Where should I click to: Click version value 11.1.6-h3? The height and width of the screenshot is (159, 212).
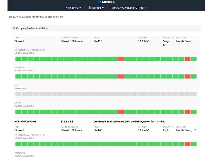point(144,41)
